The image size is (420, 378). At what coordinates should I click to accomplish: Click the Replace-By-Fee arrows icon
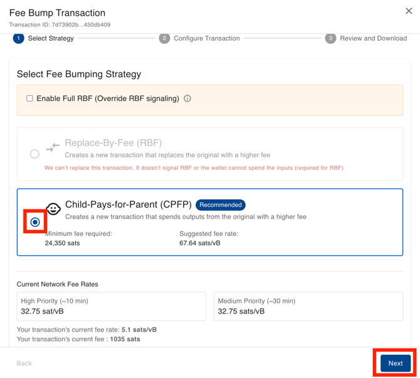pyautogui.click(x=53, y=147)
